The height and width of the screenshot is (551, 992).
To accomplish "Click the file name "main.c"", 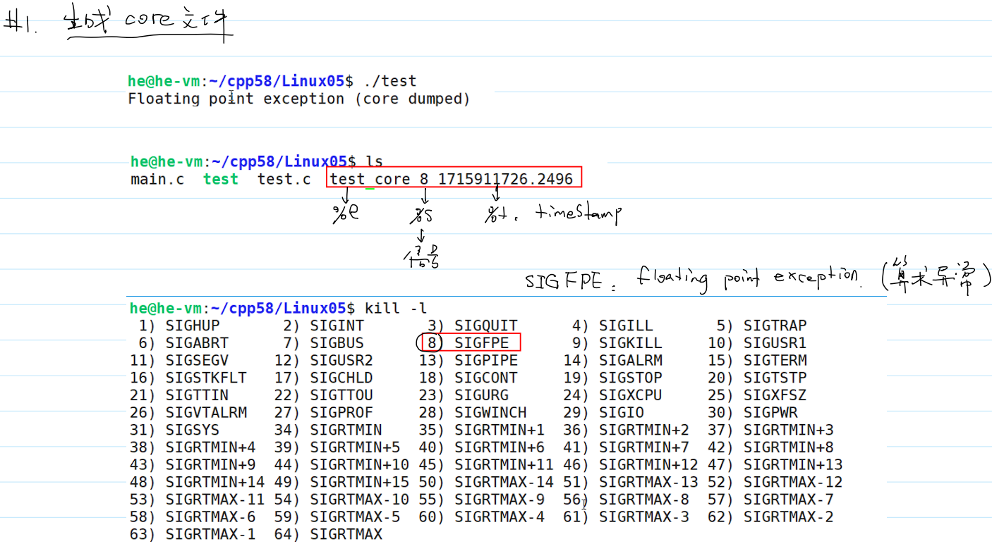I will [x=157, y=179].
